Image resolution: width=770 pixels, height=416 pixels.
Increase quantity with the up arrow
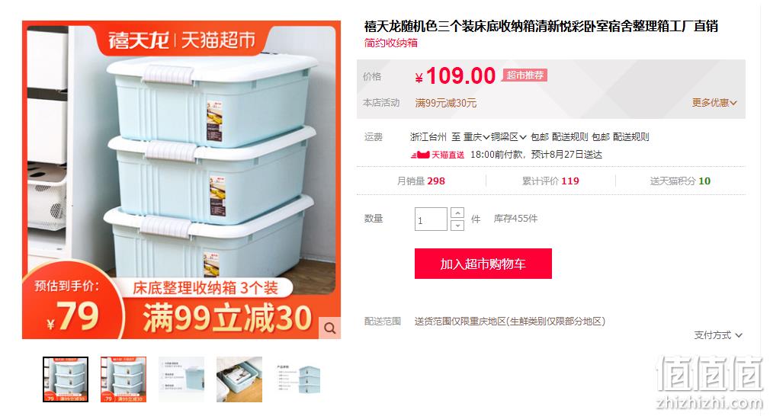point(457,213)
